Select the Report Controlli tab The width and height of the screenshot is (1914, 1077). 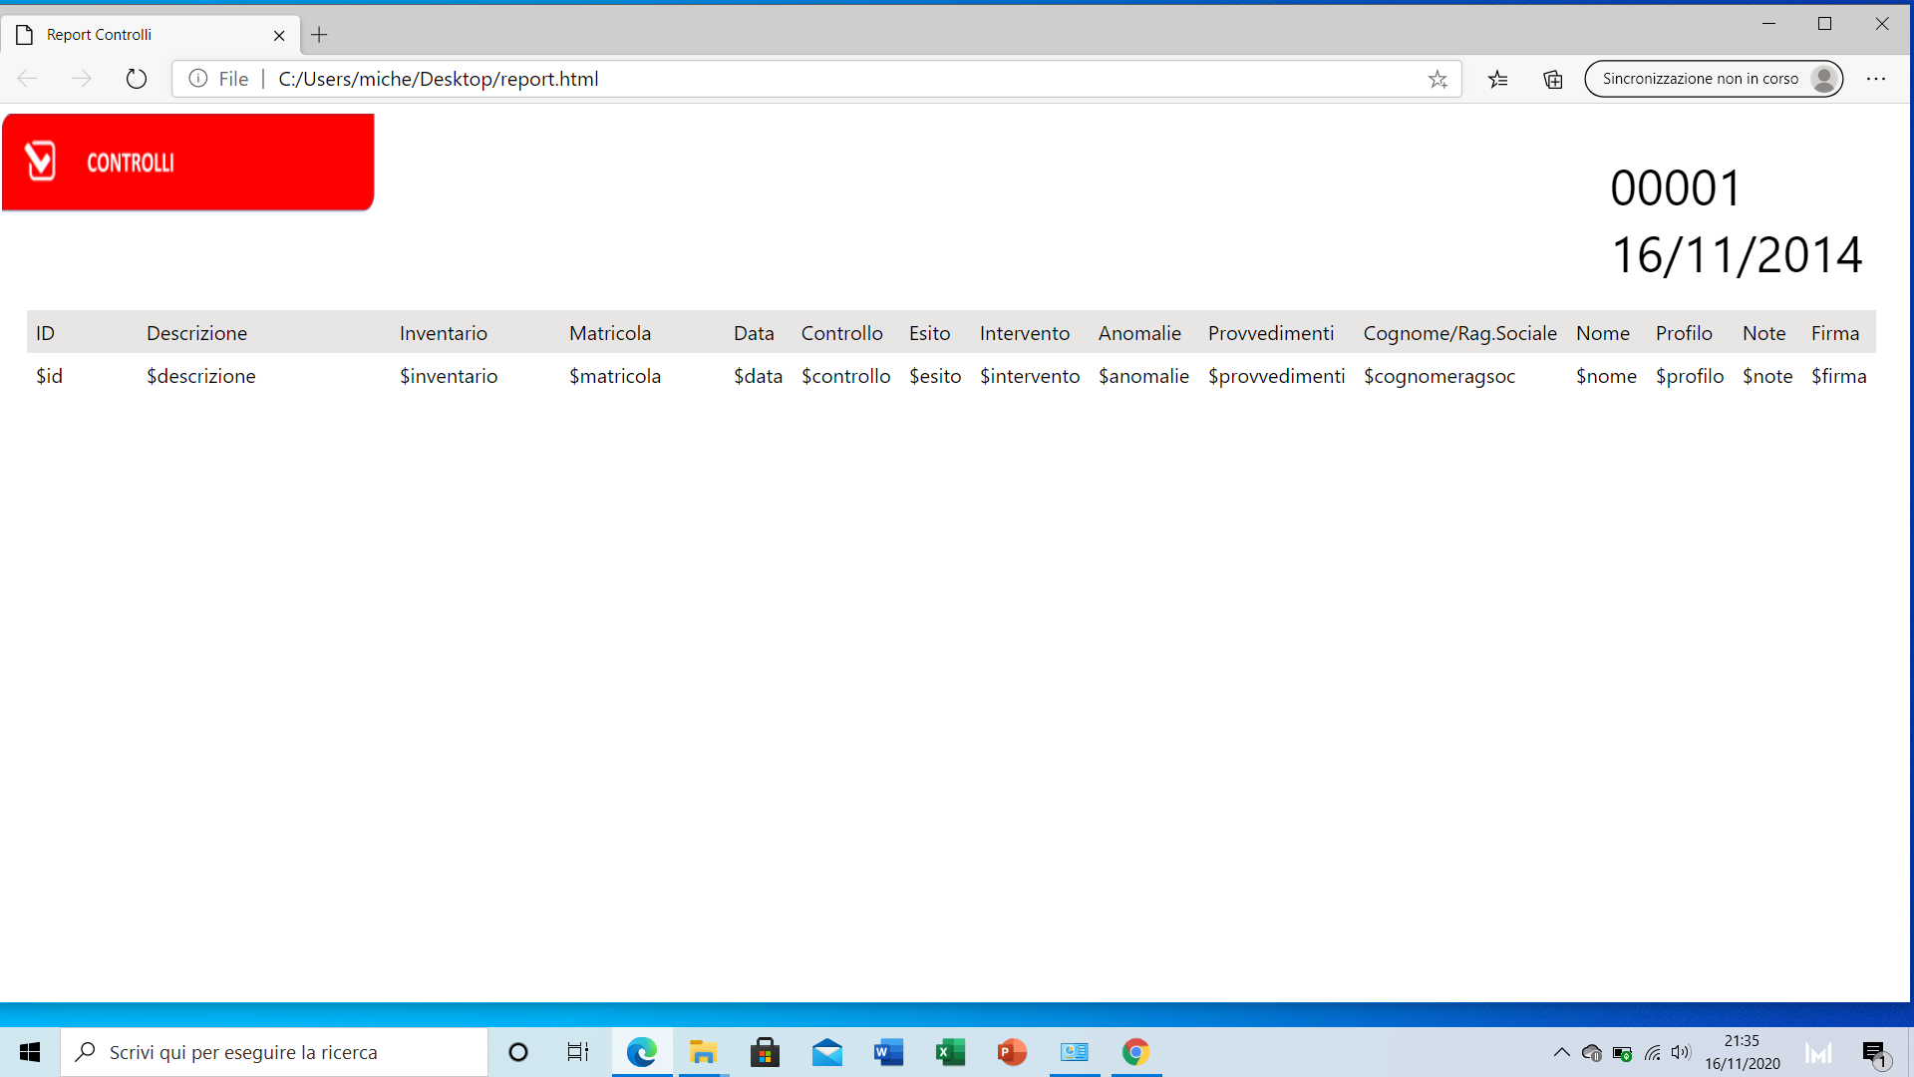point(140,35)
